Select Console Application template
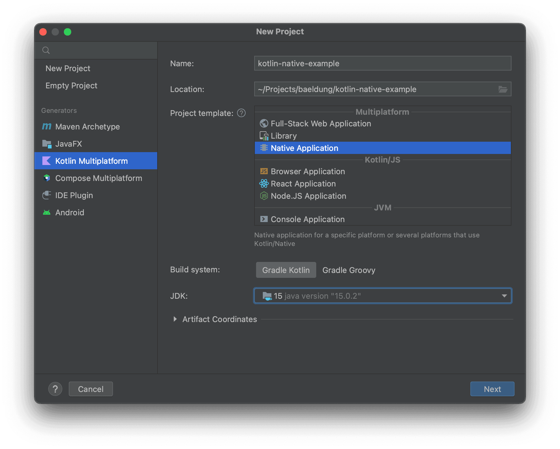The image size is (560, 449). [x=383, y=219]
